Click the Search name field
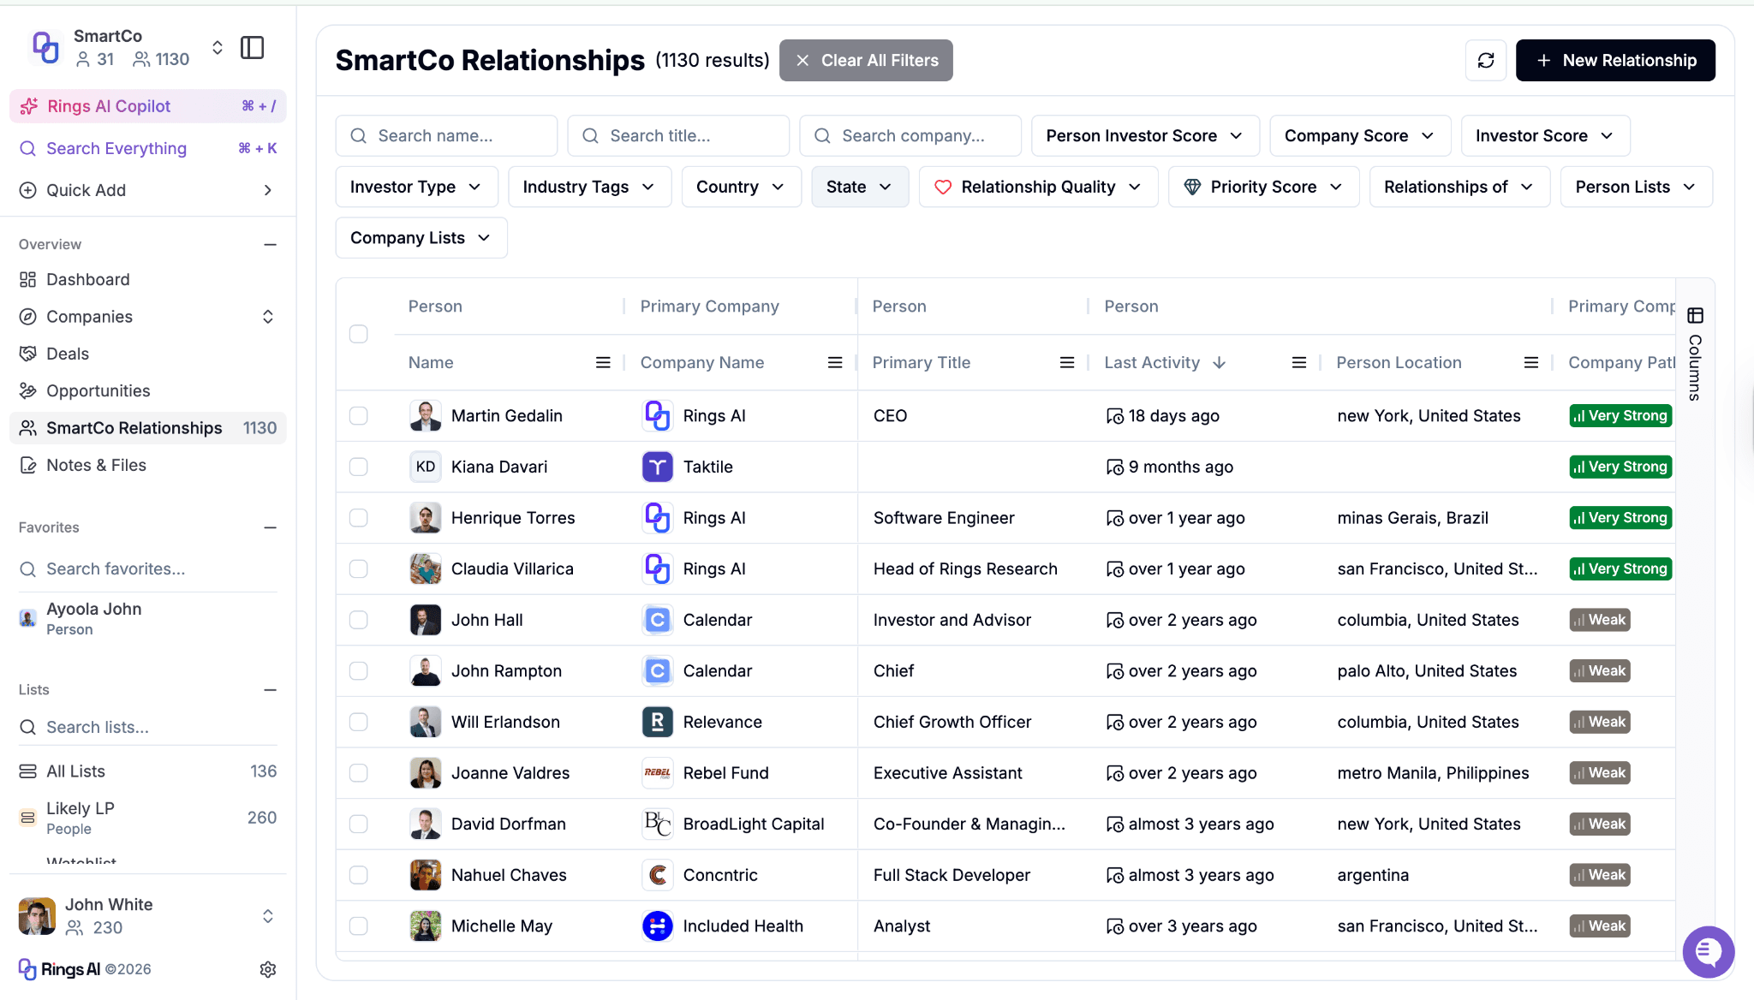 point(446,136)
